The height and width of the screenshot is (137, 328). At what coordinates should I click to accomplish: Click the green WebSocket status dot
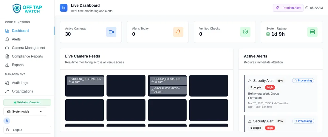tap(15, 102)
